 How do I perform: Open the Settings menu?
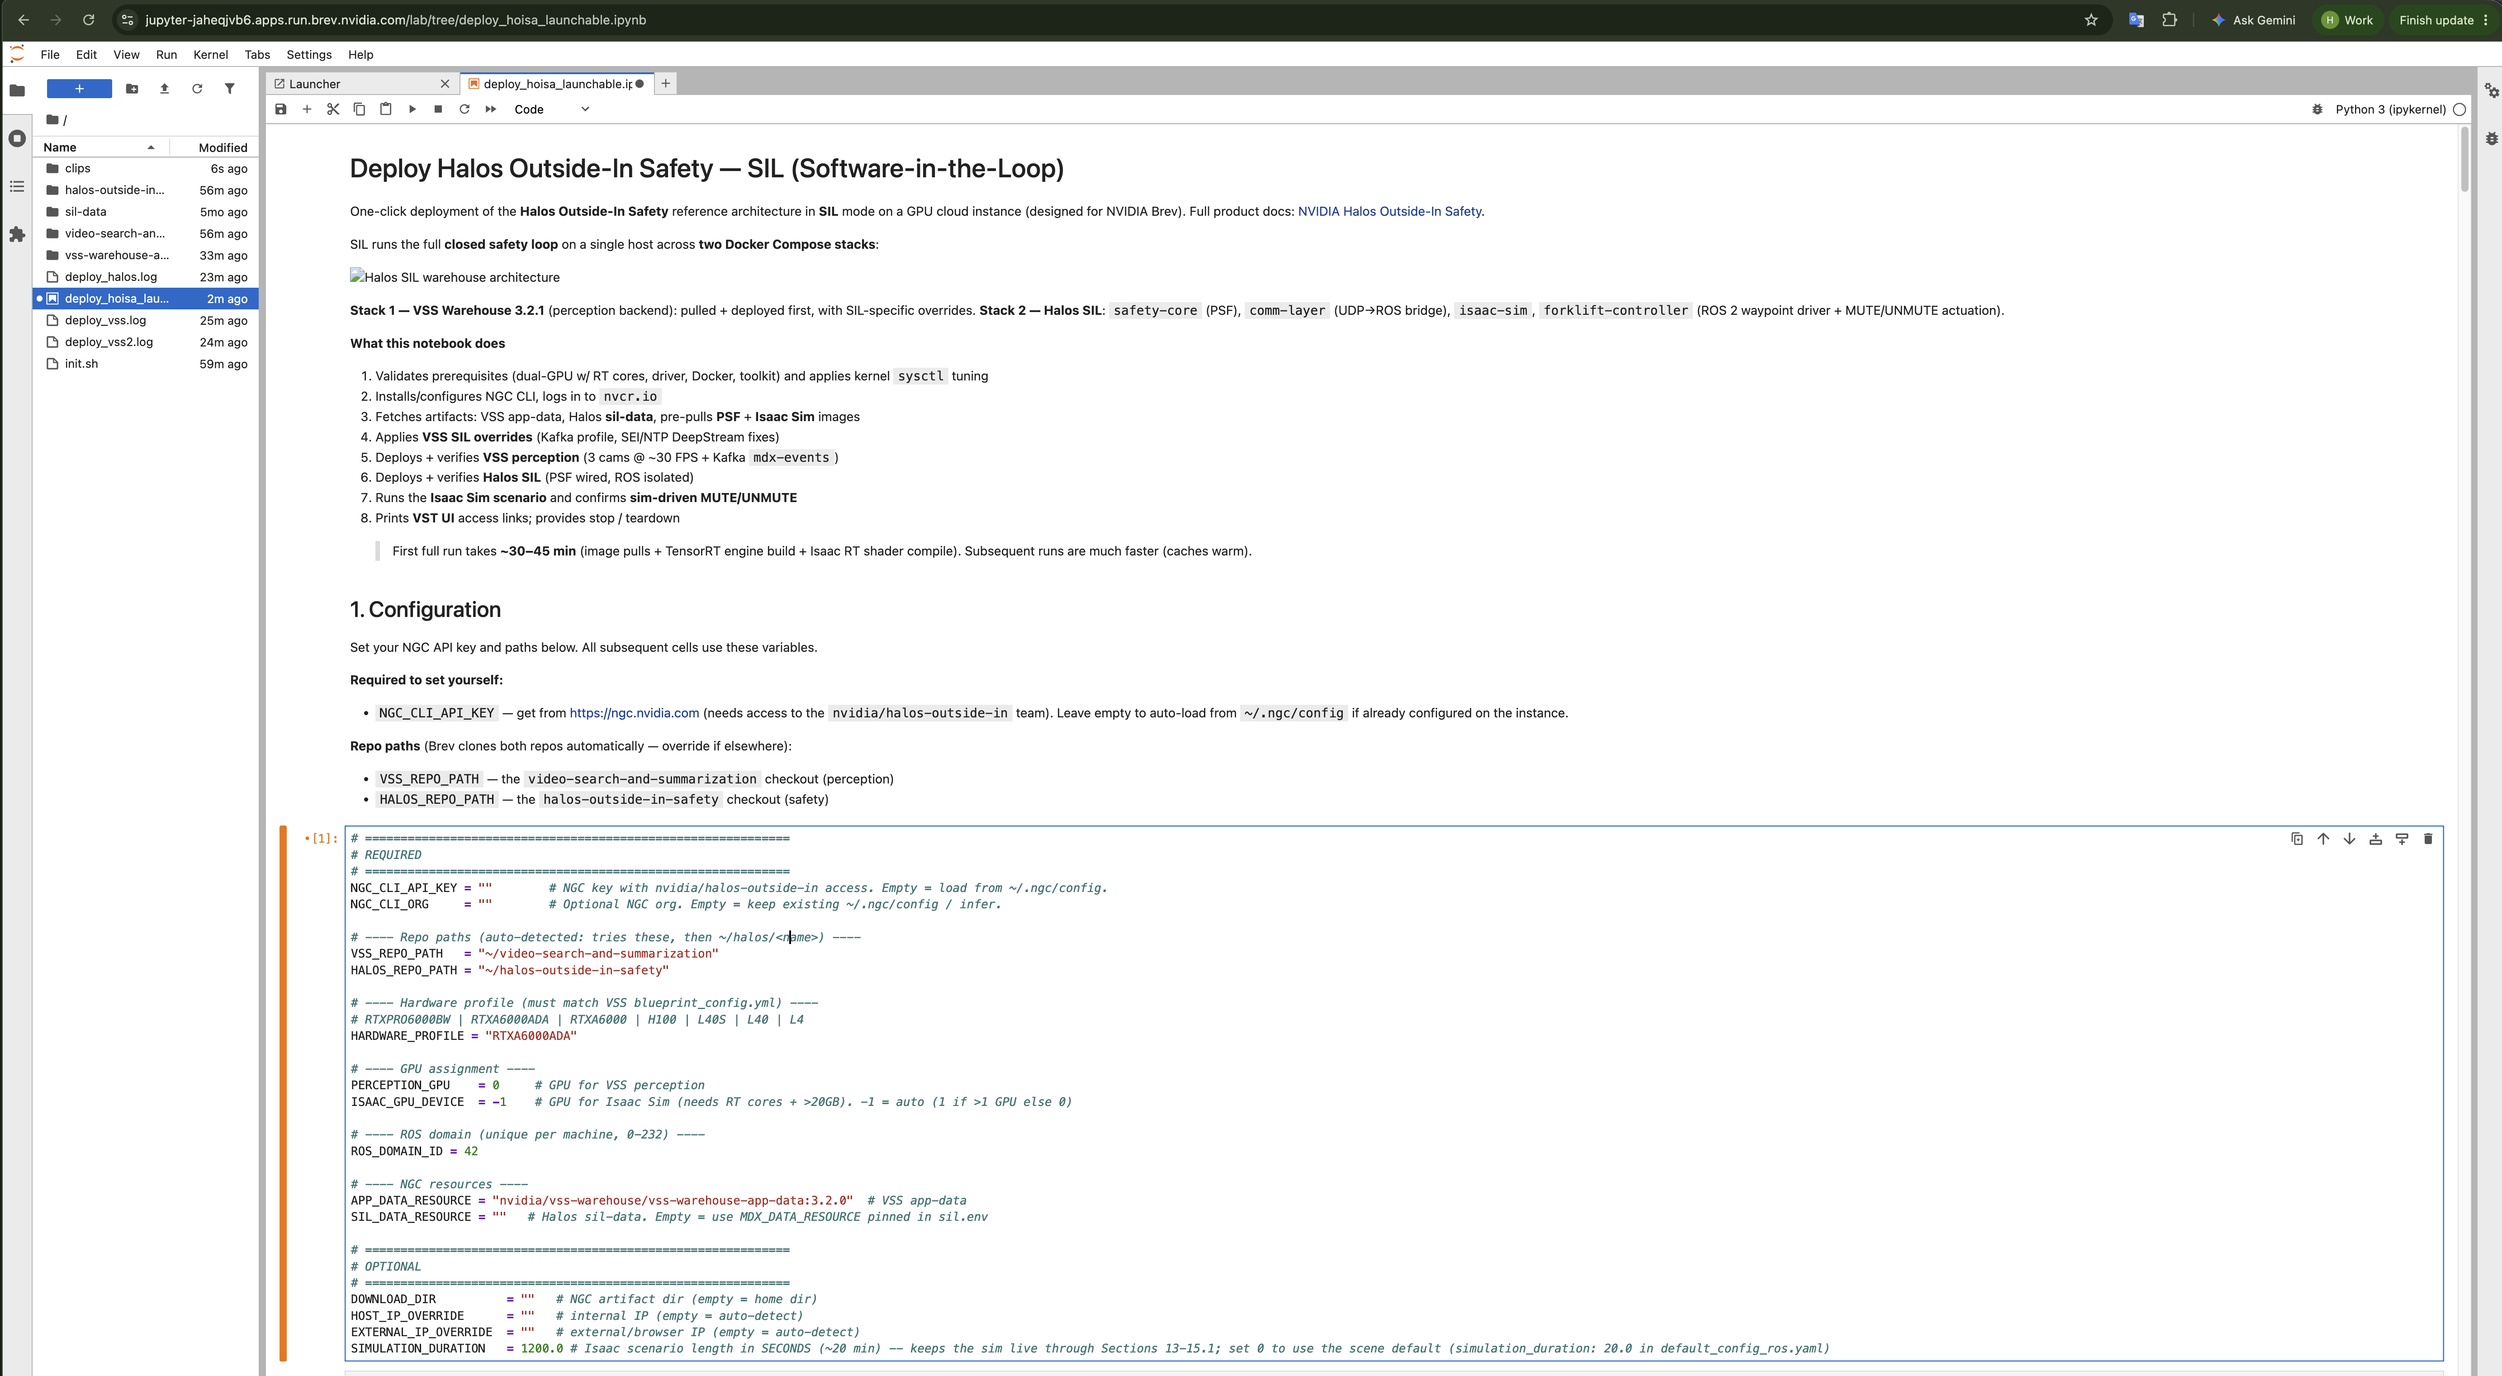(x=309, y=55)
